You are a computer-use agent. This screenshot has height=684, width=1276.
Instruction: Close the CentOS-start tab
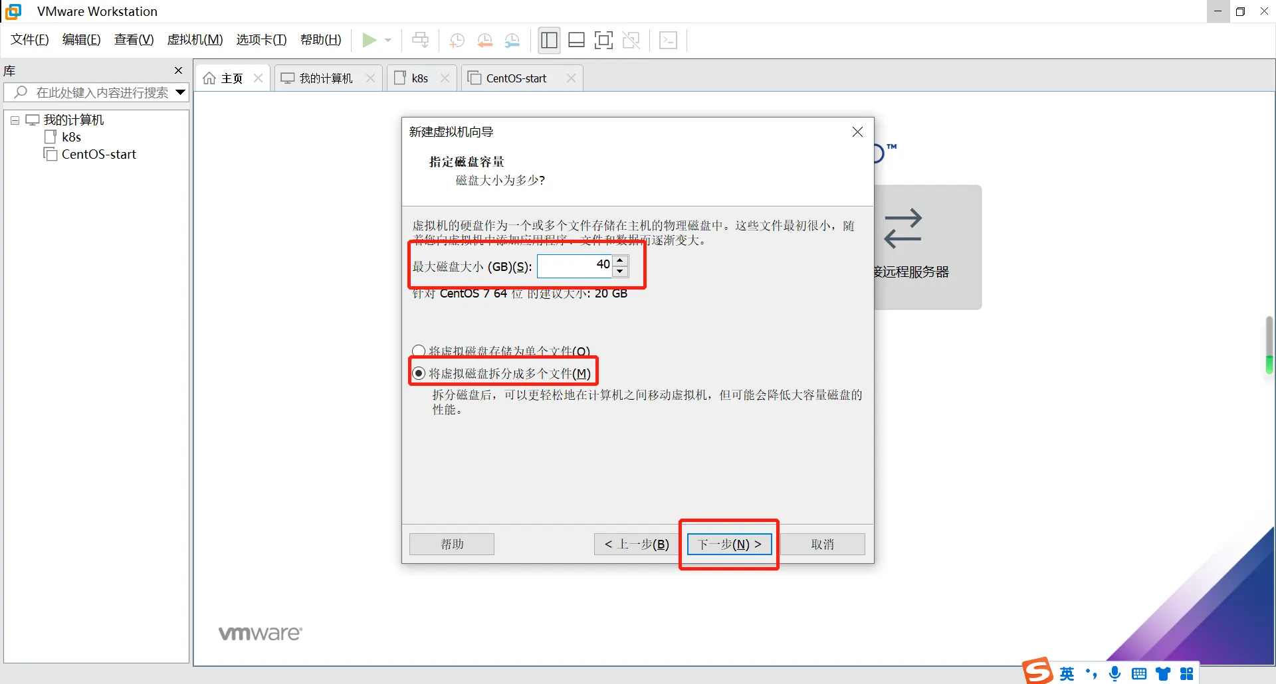[571, 78]
